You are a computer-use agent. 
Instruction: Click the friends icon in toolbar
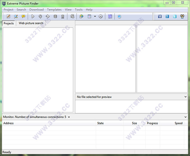182,16
